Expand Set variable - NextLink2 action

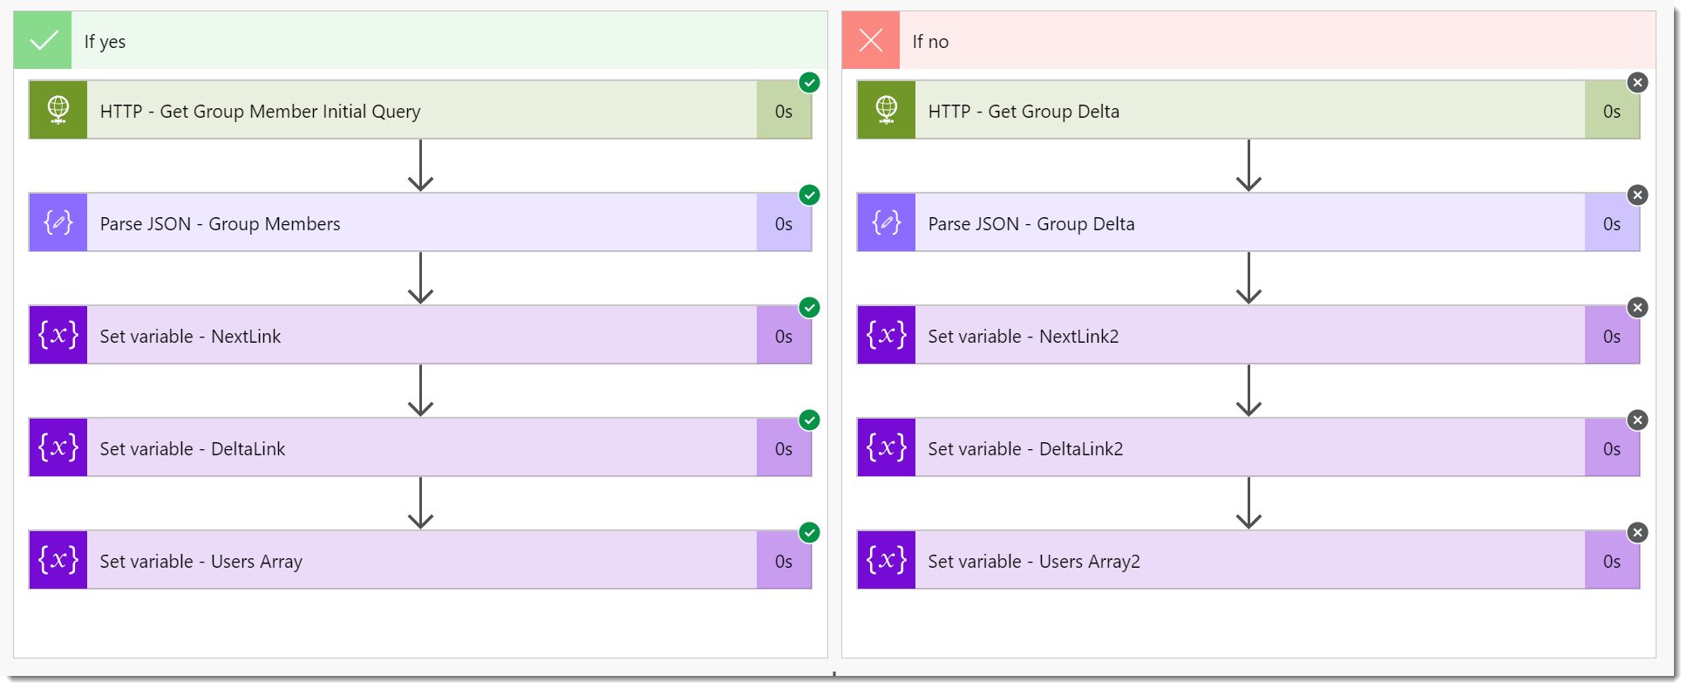click(1248, 335)
